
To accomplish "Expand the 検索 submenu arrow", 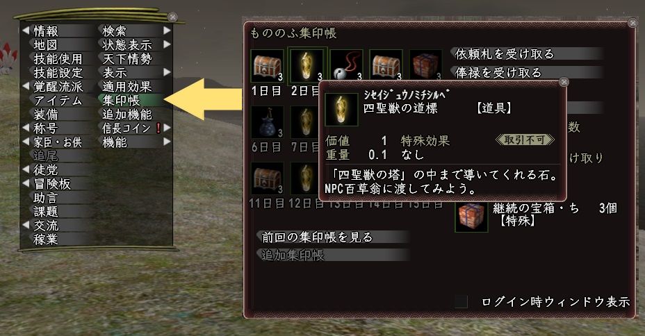I will coord(167,31).
